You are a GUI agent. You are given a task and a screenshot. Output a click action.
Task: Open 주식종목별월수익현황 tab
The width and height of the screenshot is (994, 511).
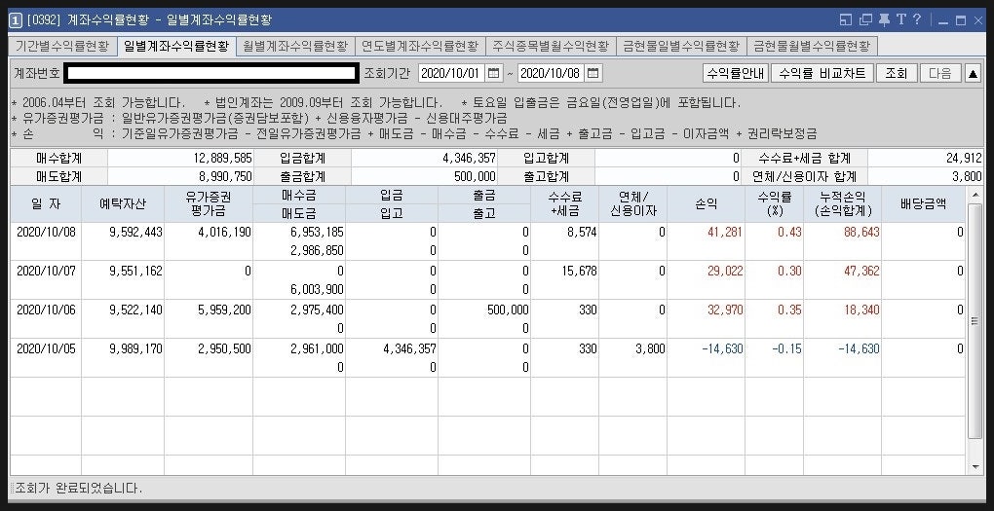pyautogui.click(x=551, y=46)
